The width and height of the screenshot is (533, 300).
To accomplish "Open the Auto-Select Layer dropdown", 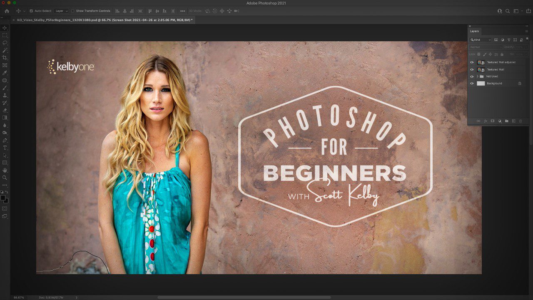I will click(x=62, y=11).
